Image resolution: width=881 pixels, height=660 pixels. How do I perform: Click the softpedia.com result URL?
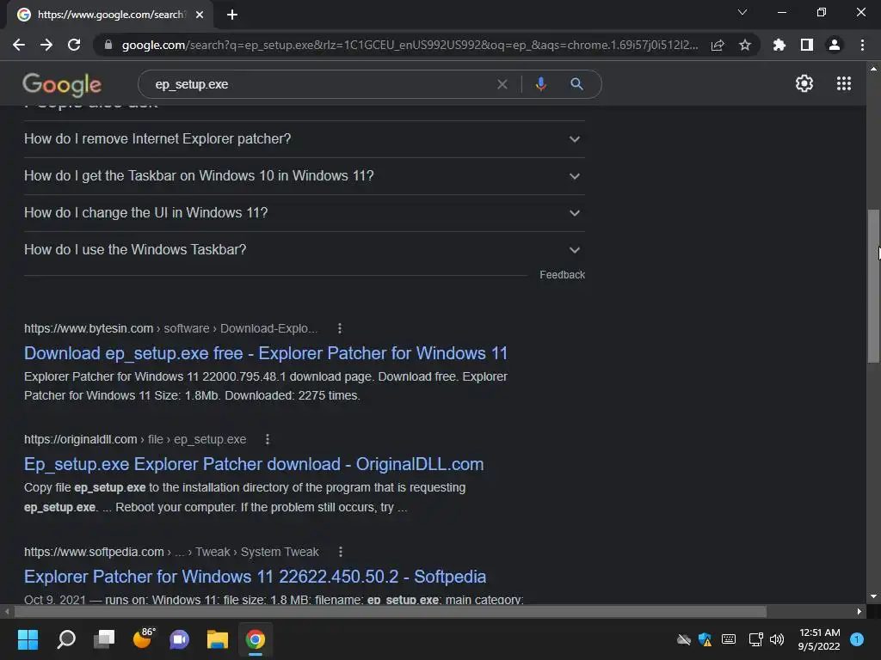(x=171, y=552)
